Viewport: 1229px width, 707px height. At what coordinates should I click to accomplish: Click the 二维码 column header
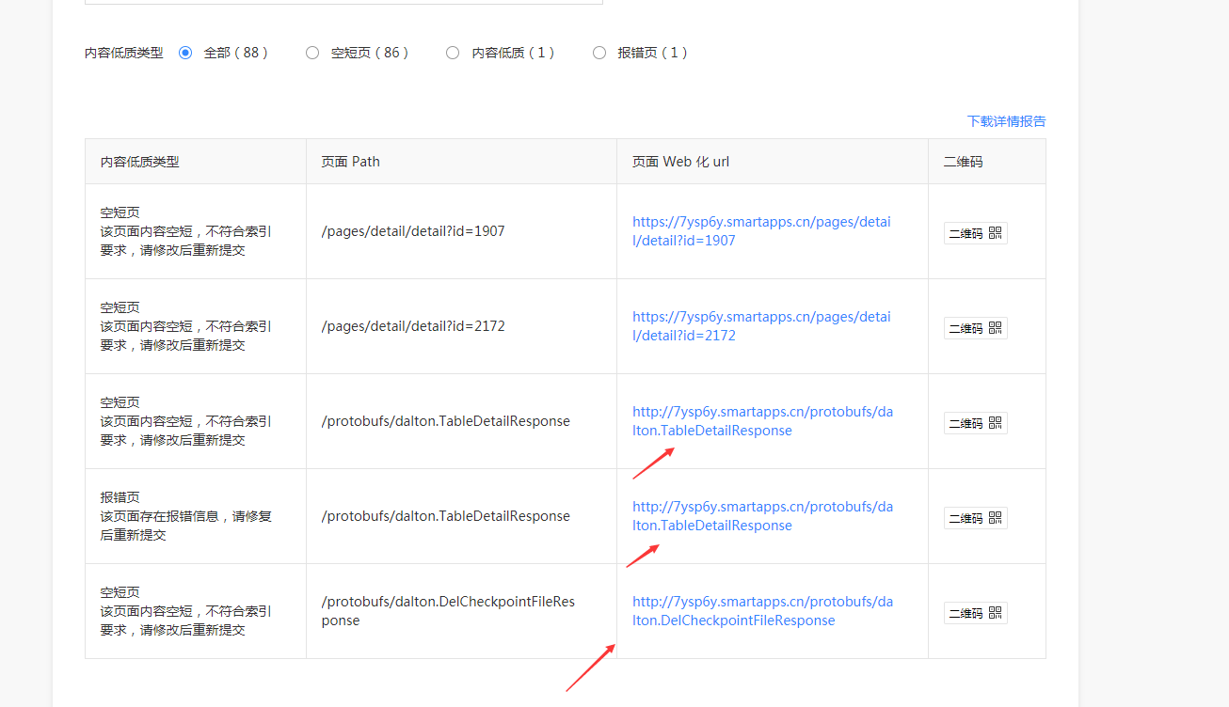coord(963,162)
